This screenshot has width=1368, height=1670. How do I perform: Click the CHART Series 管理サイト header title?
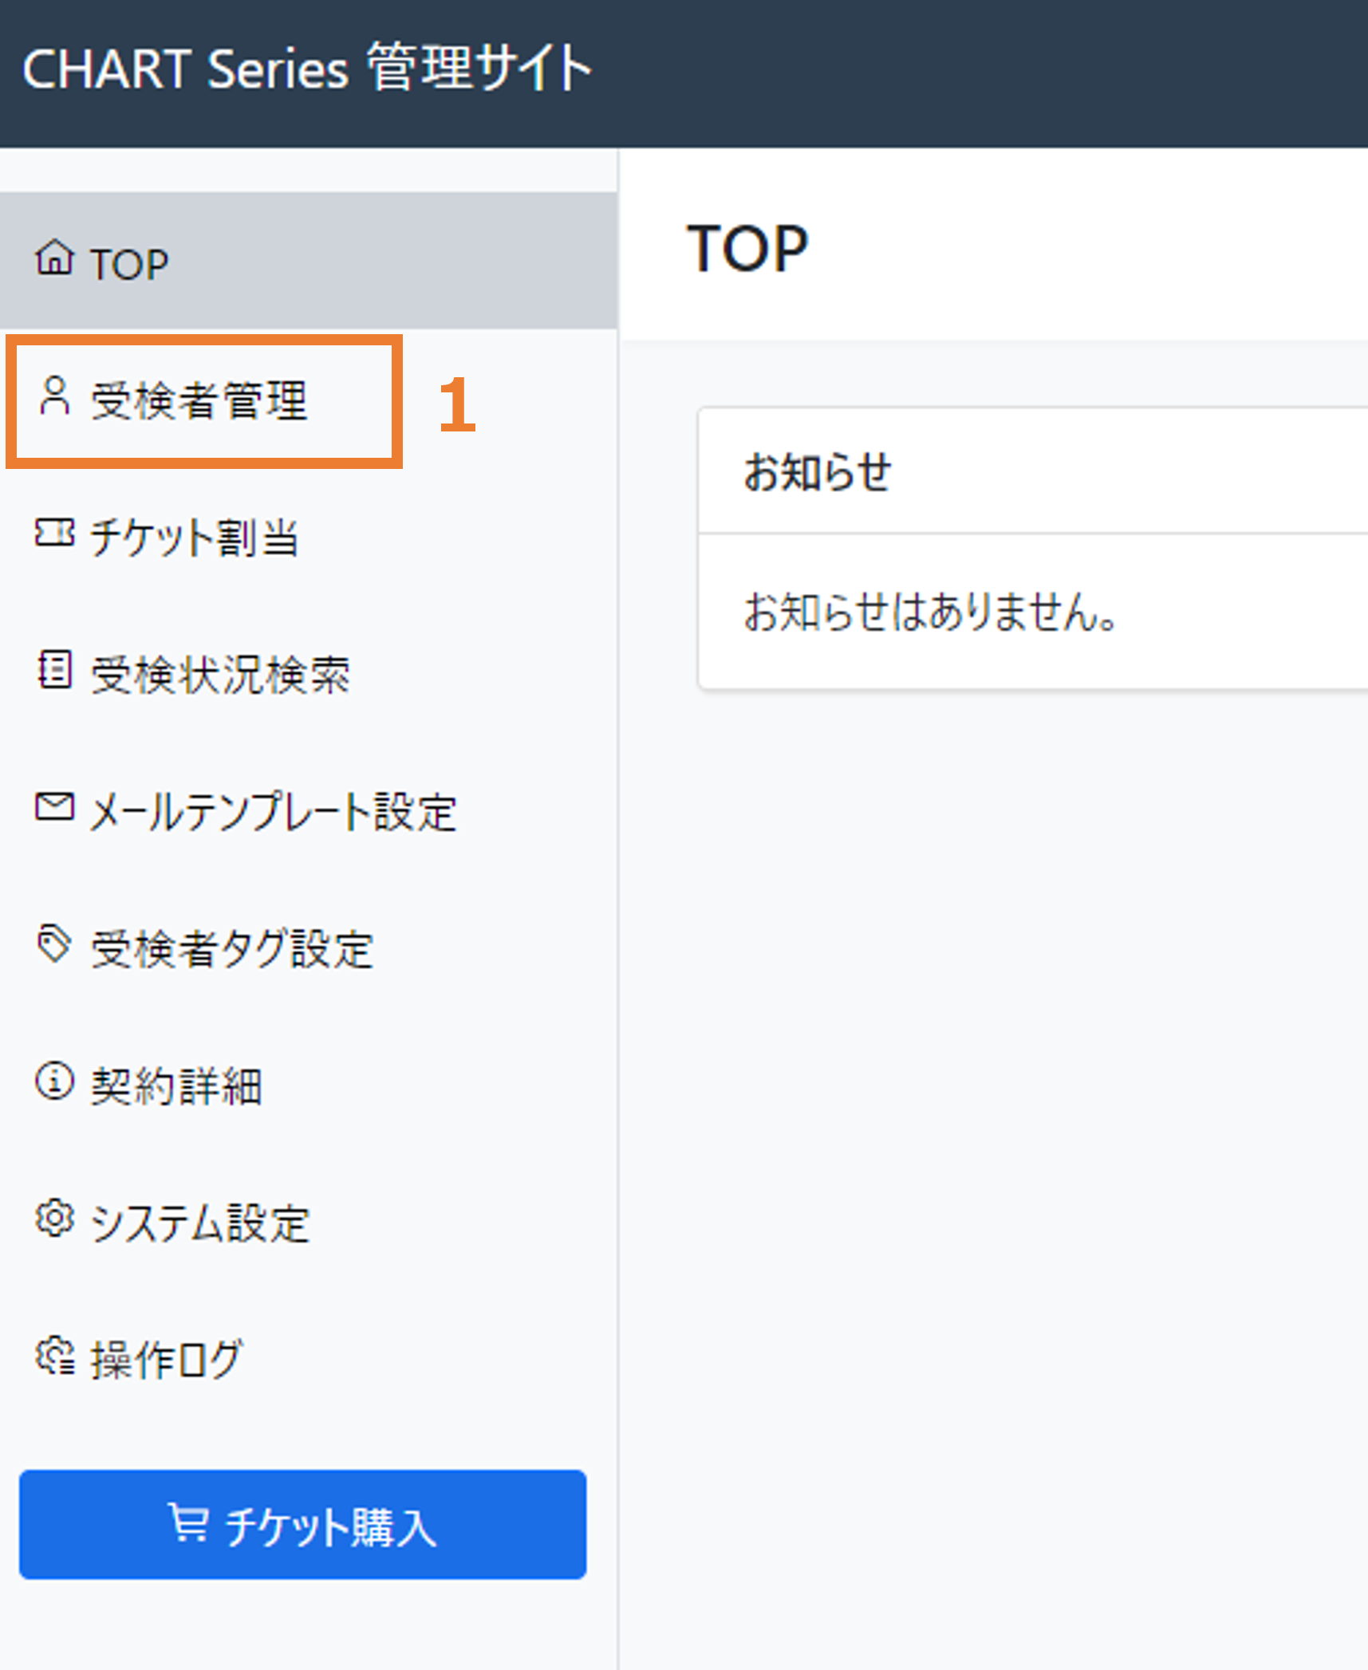307,69
